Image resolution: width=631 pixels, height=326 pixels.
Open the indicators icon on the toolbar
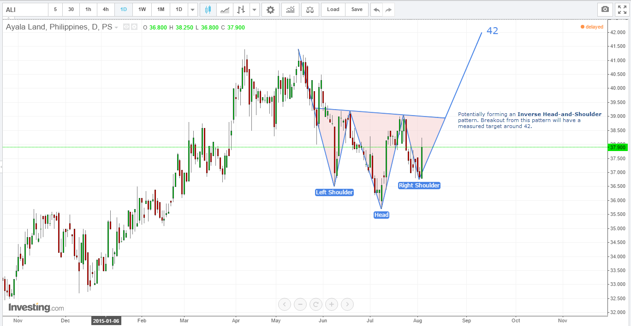[291, 9]
